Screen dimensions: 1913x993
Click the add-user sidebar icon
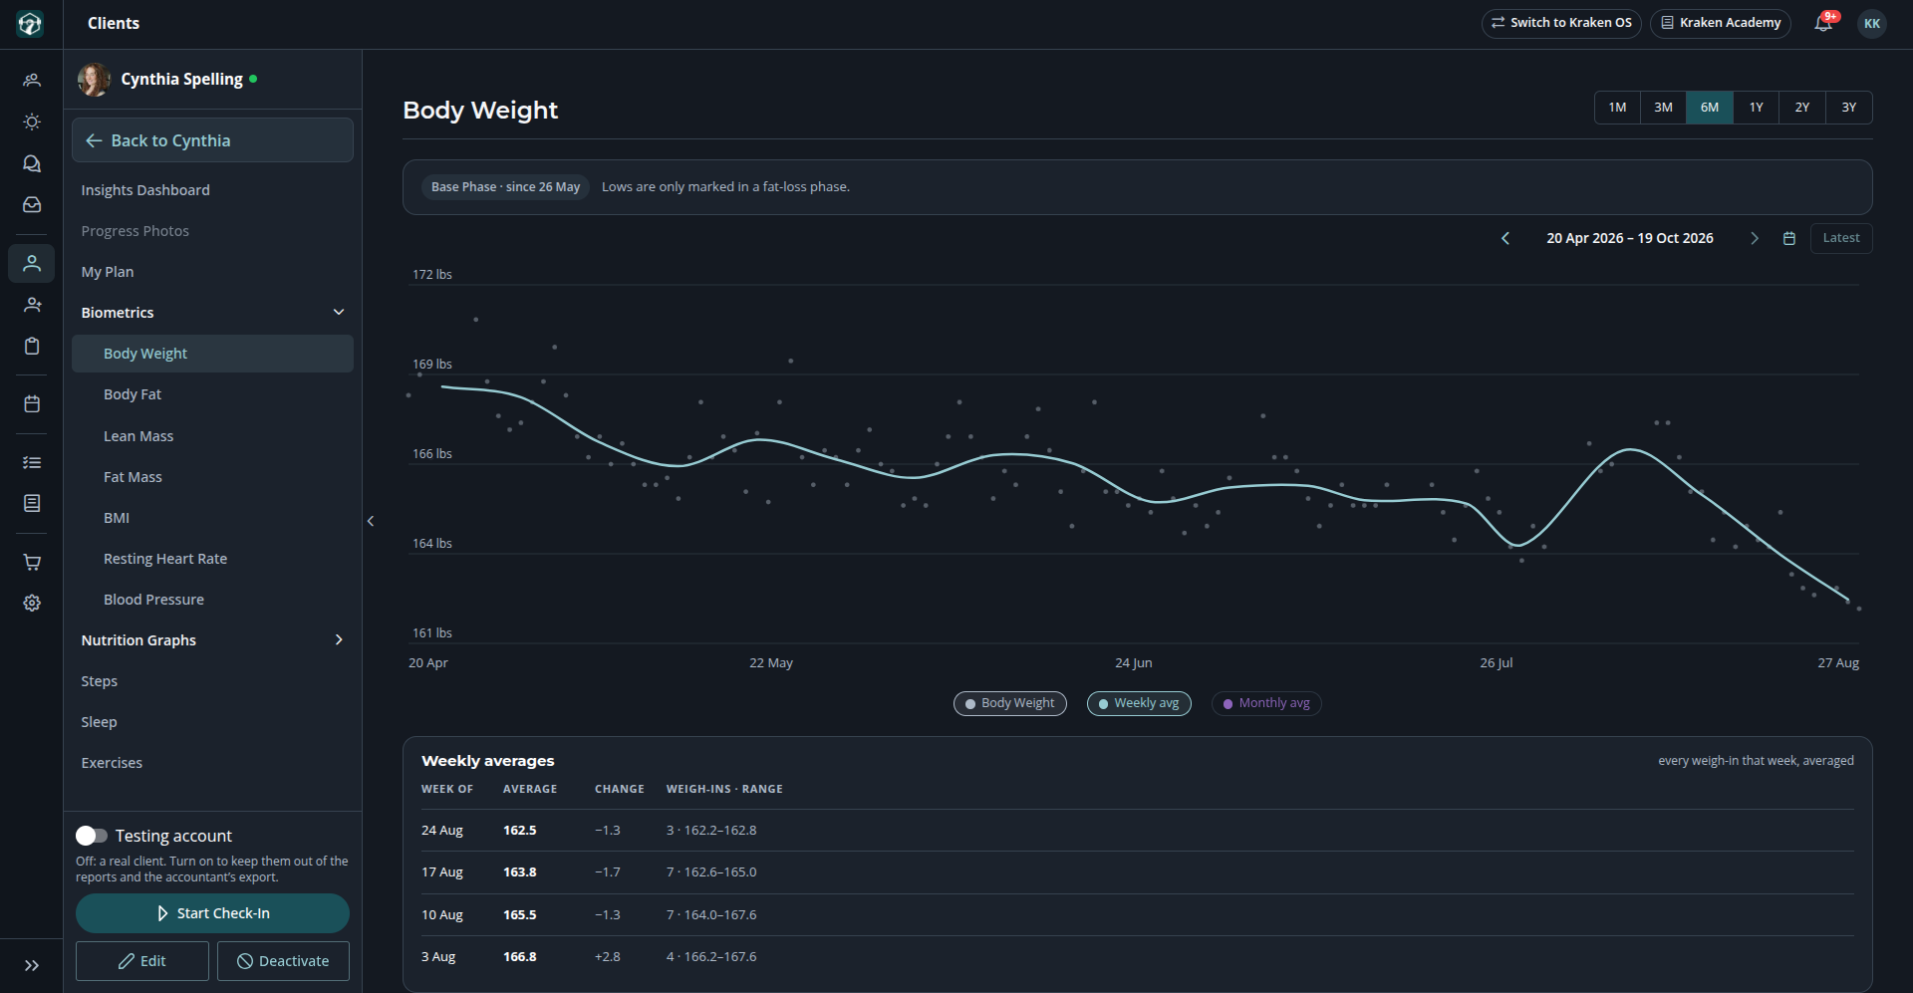click(x=32, y=305)
